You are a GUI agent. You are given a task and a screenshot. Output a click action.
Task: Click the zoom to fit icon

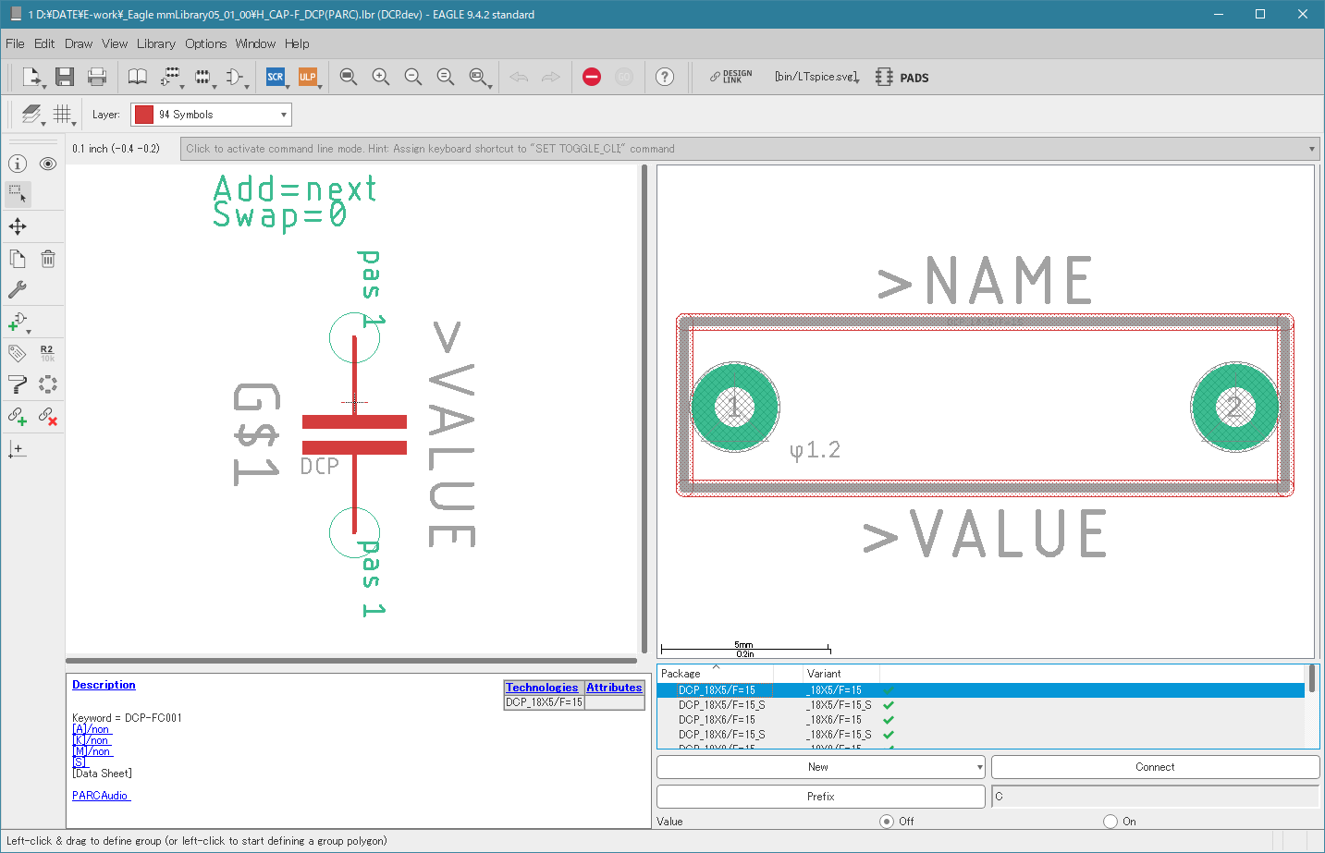(x=349, y=78)
